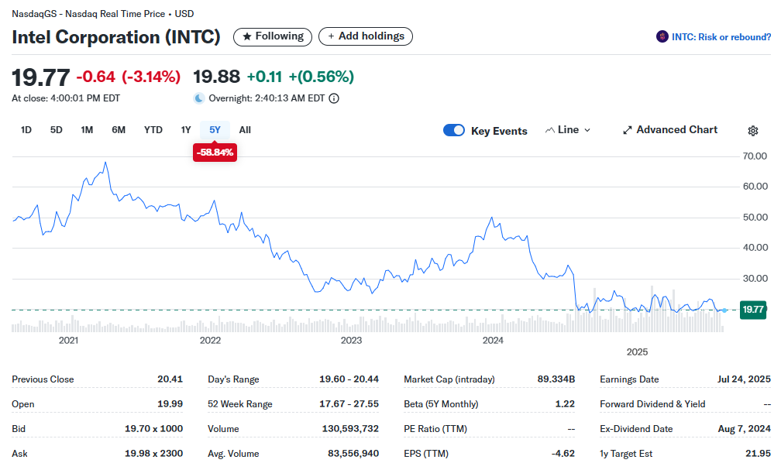
Task: Switch chart to 1M range
Action: click(87, 130)
